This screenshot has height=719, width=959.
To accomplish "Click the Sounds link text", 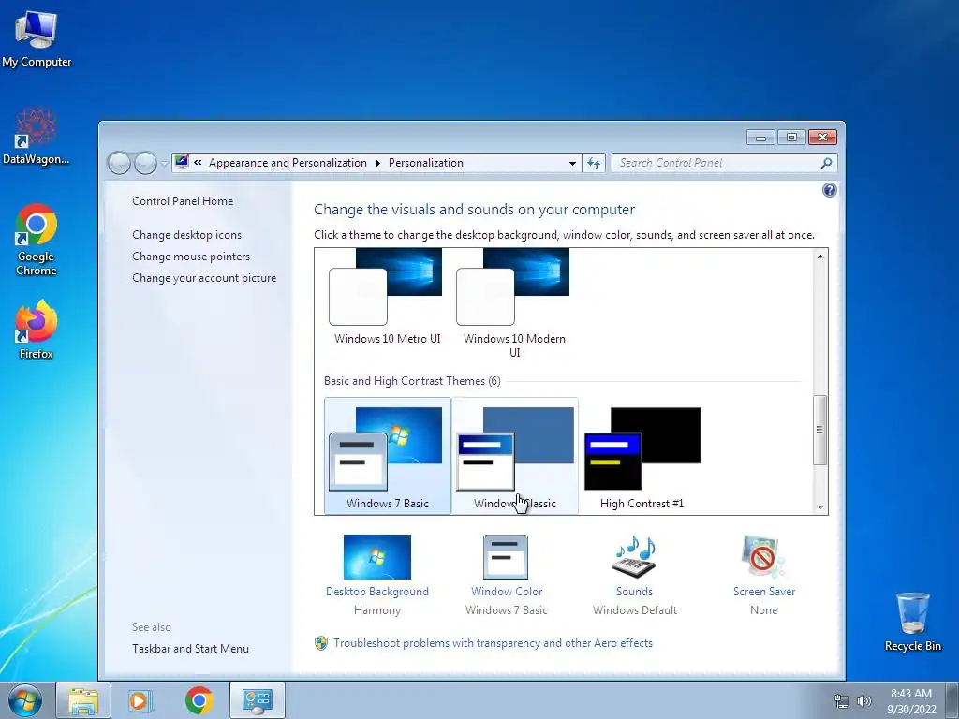I will click(634, 592).
